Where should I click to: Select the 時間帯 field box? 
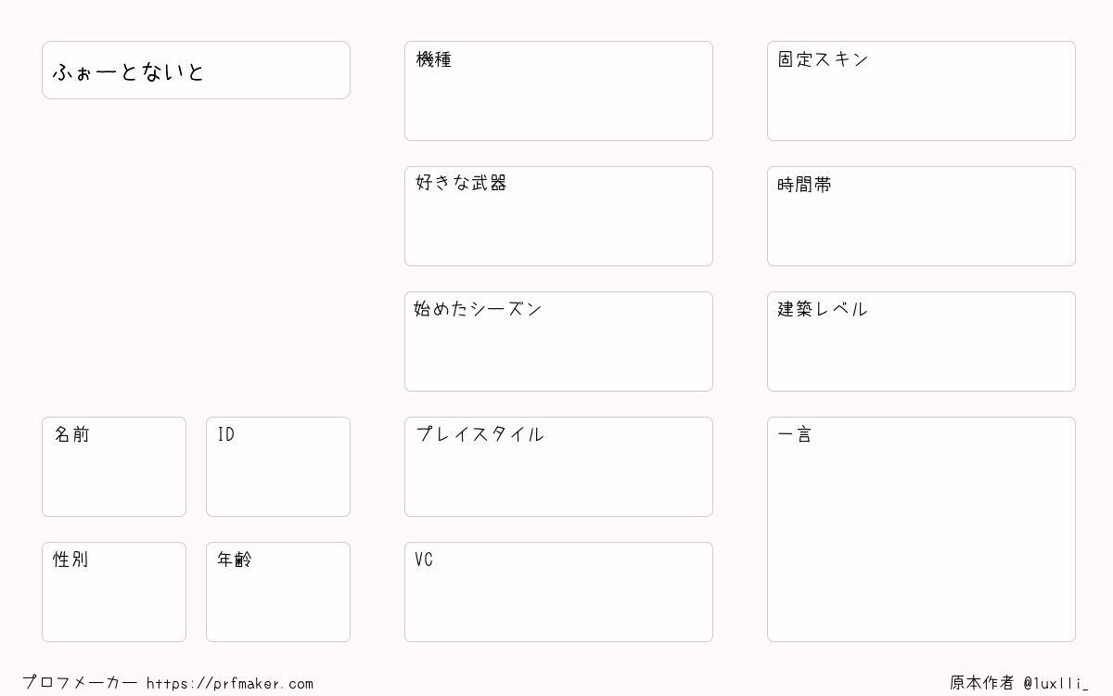point(921,216)
